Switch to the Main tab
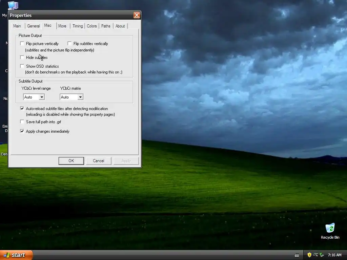This screenshot has height=260, width=347. coord(17,26)
